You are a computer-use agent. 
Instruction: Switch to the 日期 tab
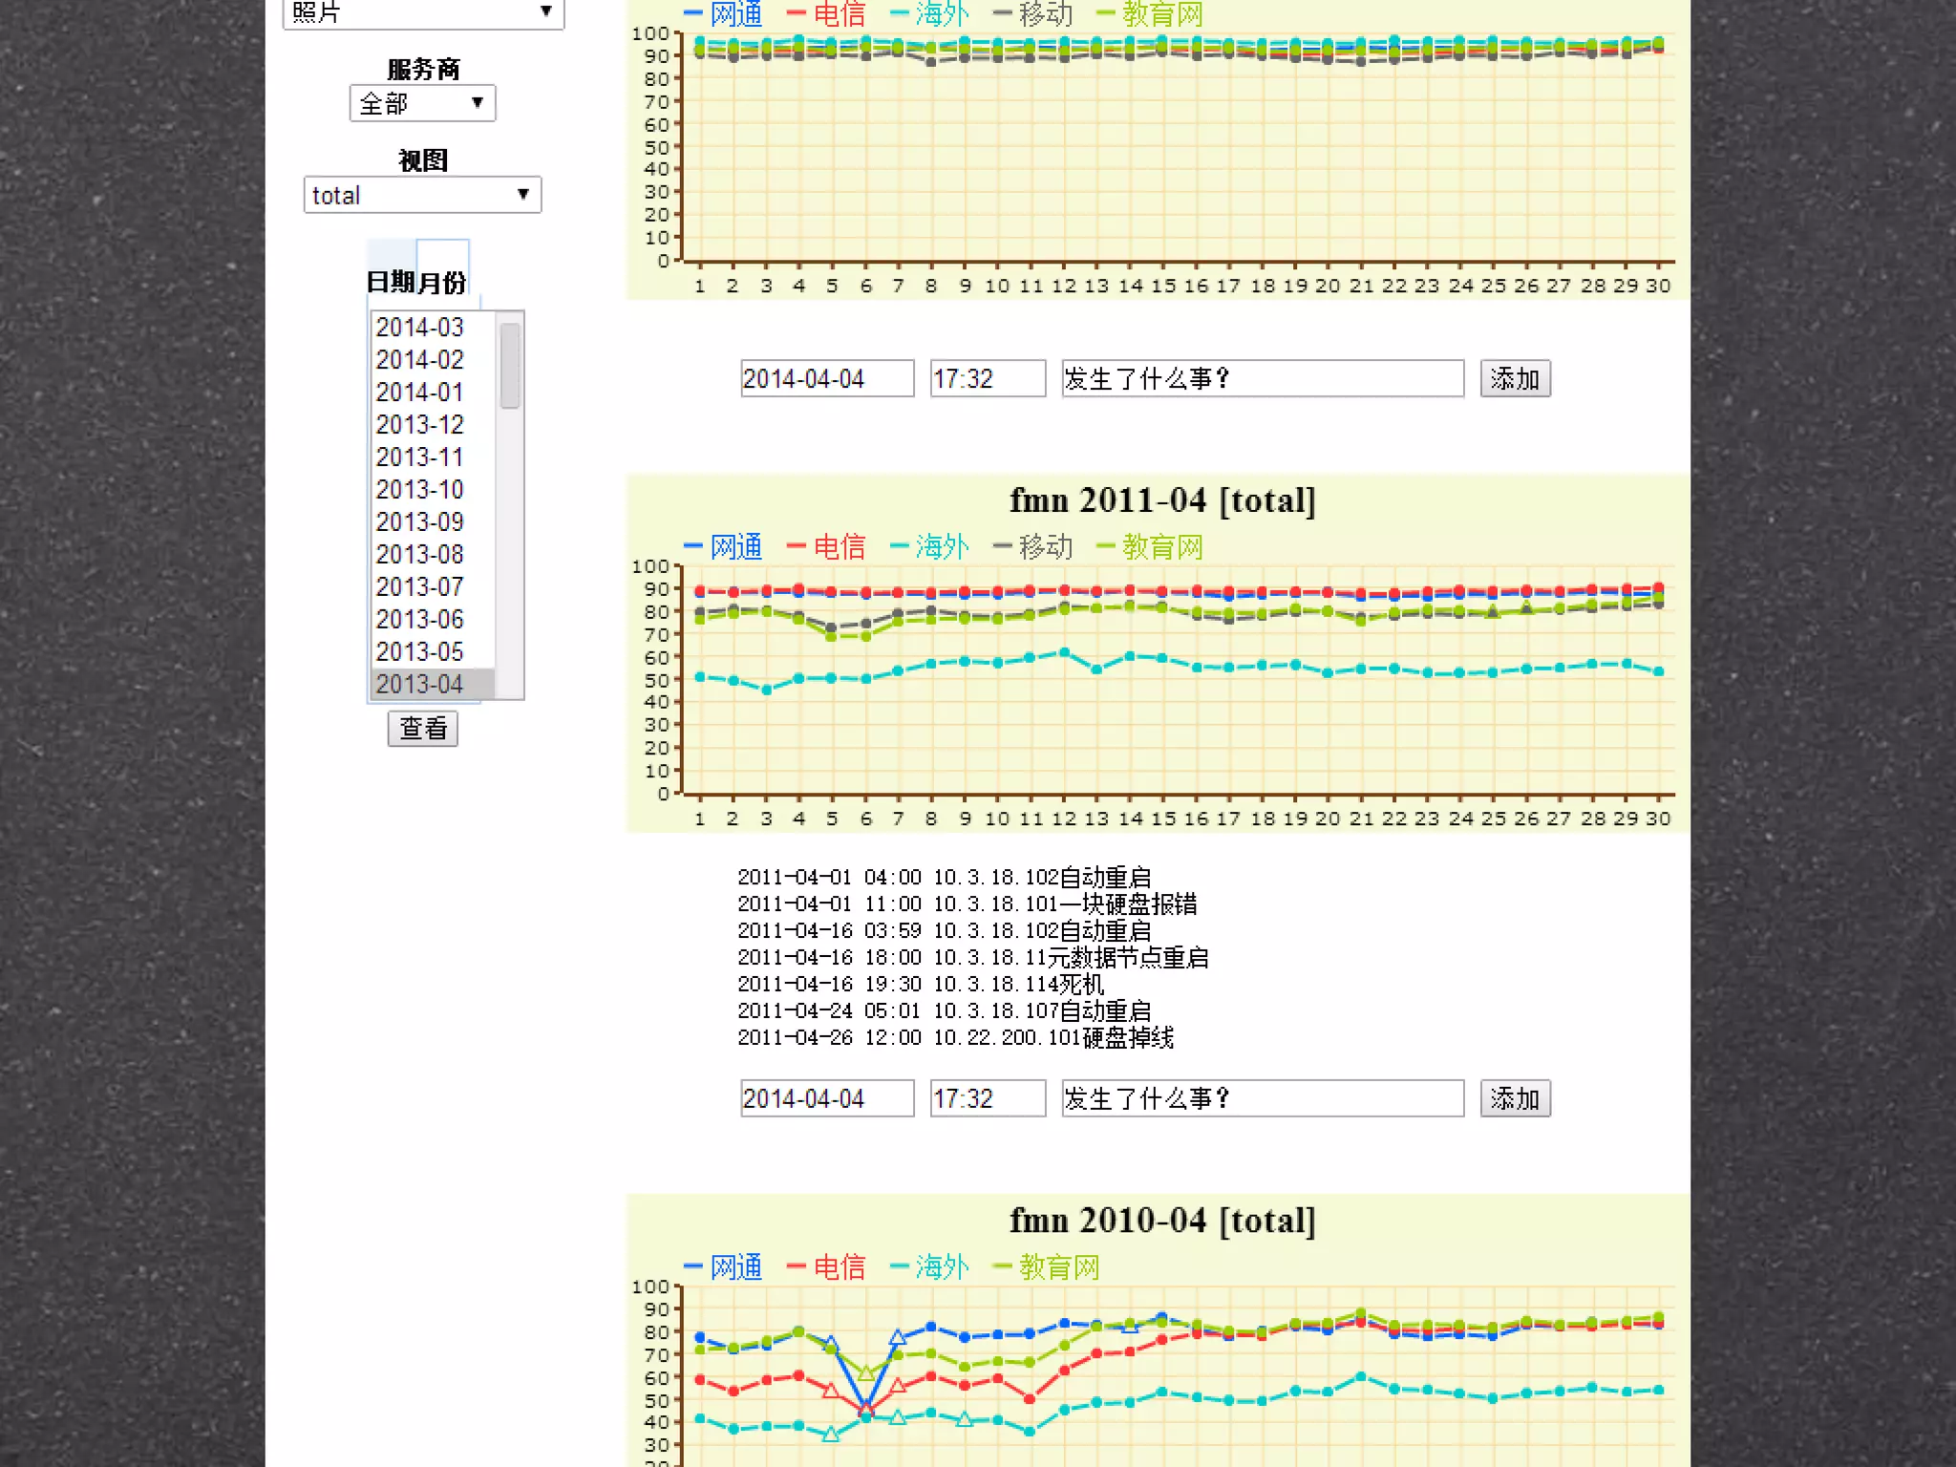[x=391, y=282]
